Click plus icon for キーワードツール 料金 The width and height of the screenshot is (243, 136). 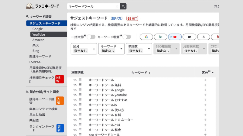pos(205,130)
